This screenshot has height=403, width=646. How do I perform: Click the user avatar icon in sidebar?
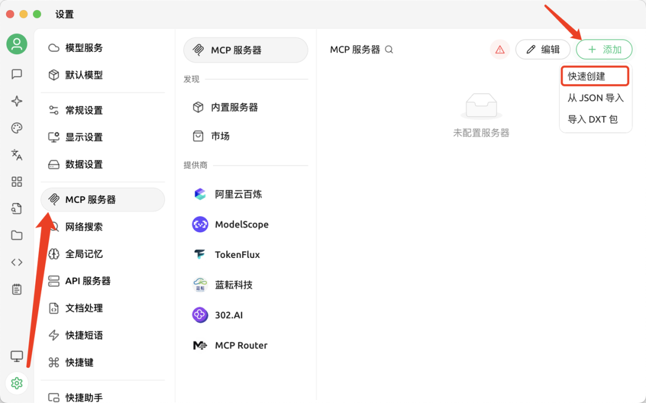[x=16, y=44]
